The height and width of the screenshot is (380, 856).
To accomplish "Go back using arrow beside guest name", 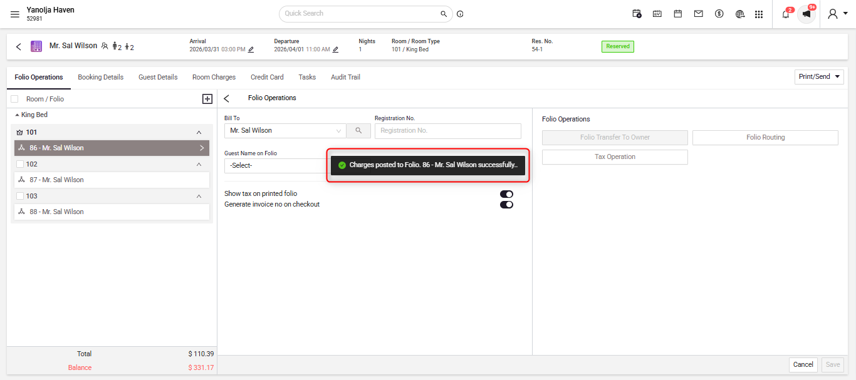I will coord(19,46).
